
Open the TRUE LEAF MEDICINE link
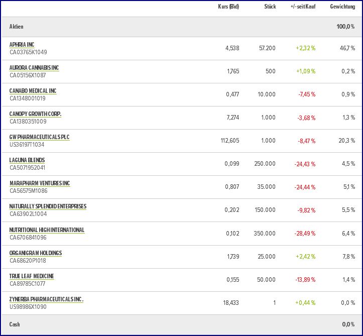pyautogui.click(x=32, y=276)
